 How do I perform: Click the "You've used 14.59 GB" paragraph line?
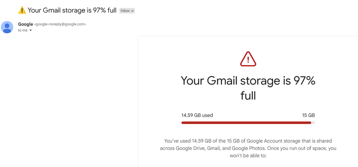248,141
